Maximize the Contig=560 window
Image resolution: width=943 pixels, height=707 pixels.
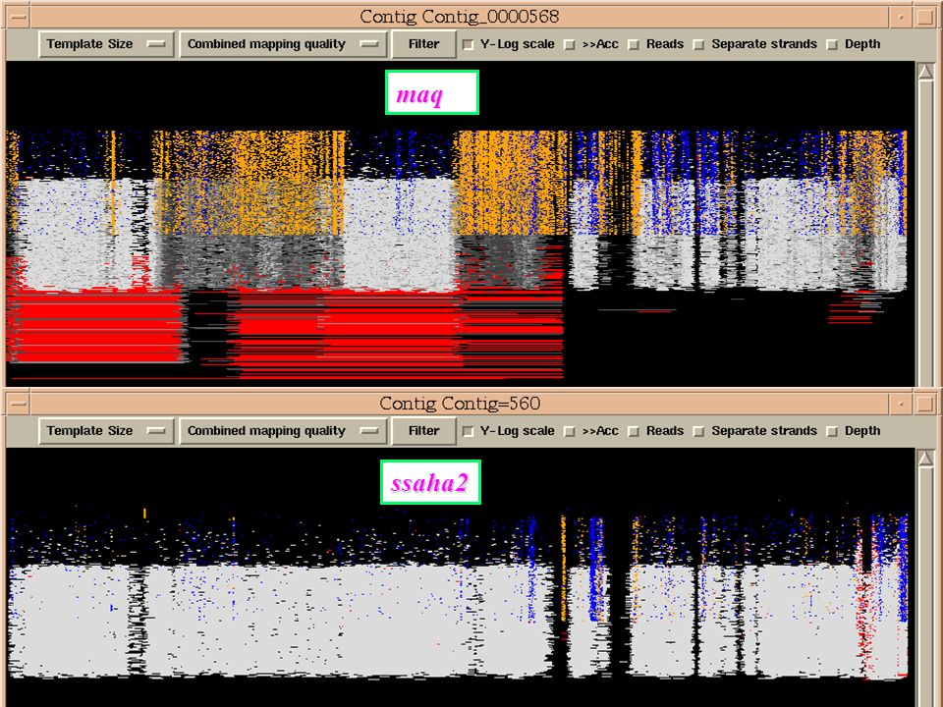924,404
